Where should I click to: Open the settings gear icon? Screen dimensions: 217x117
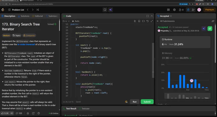(174, 10)
